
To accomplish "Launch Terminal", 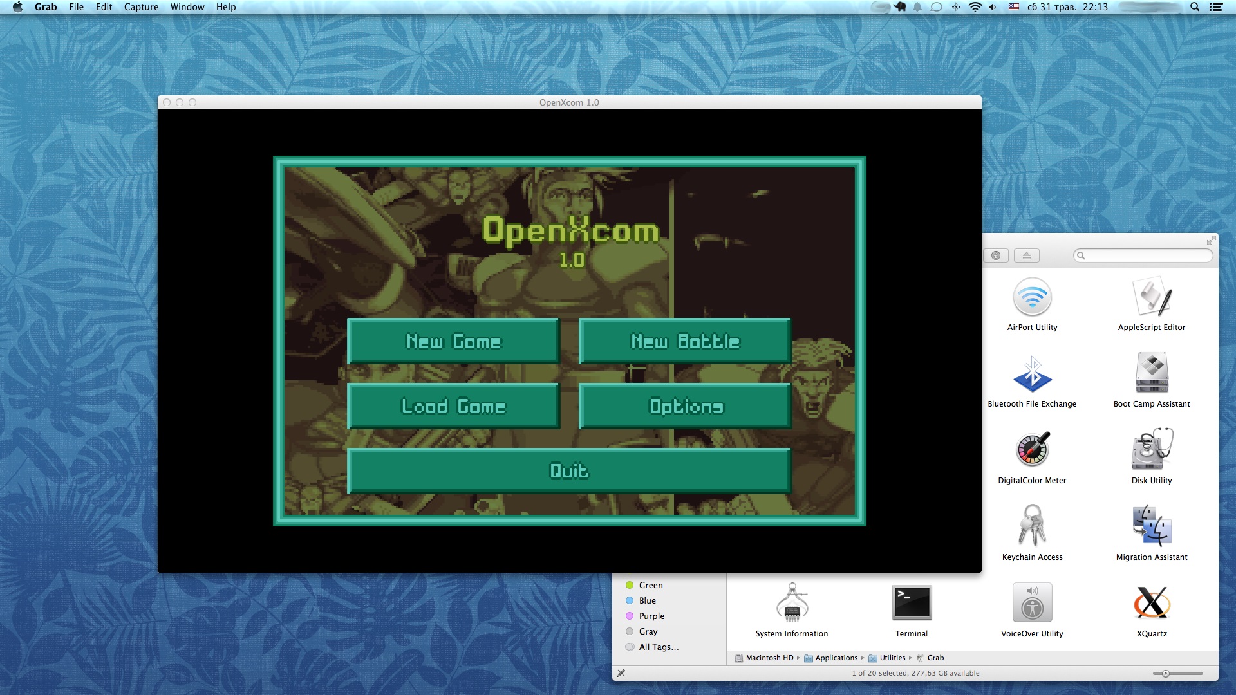I will coord(910,604).
